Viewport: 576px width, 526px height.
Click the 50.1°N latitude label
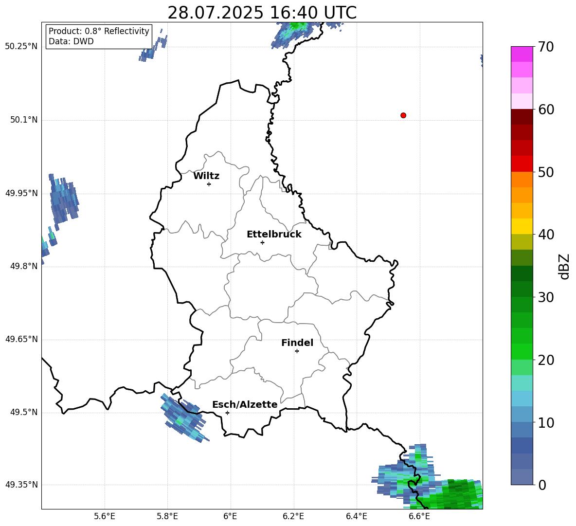(x=24, y=120)
